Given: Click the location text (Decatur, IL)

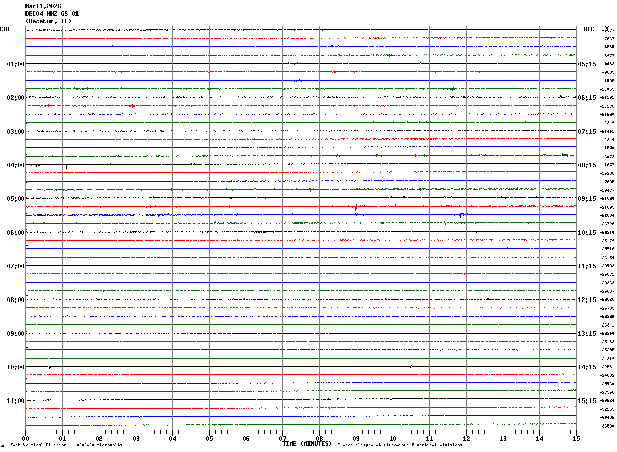Looking at the screenshot, I should coord(48,21).
